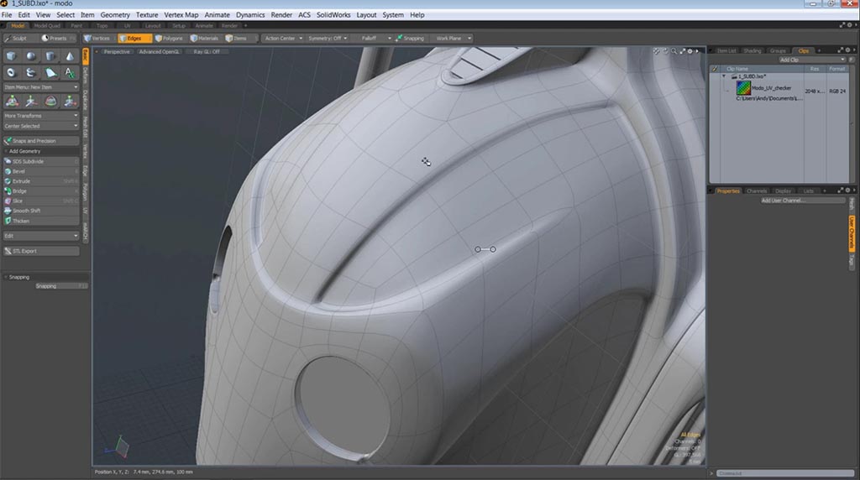The width and height of the screenshot is (860, 480).
Task: Open the Symmetry: Off dropdown
Action: (328, 38)
